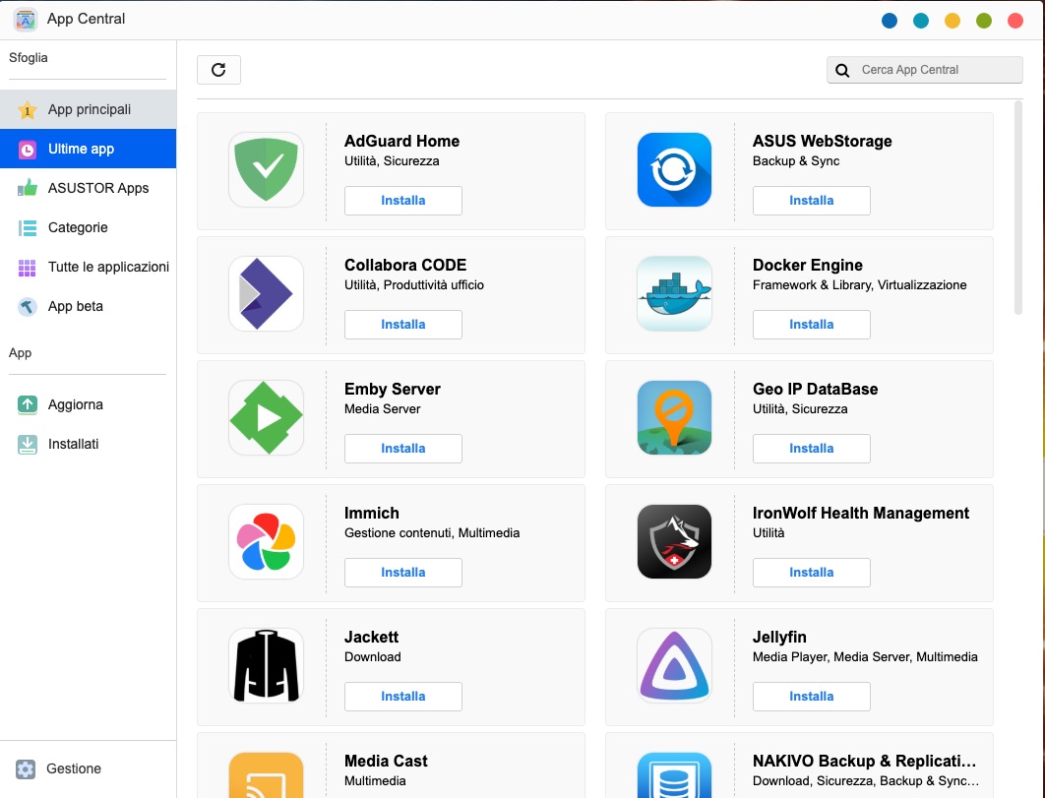
Task: Install IronWolf Health Management
Action: (x=812, y=573)
